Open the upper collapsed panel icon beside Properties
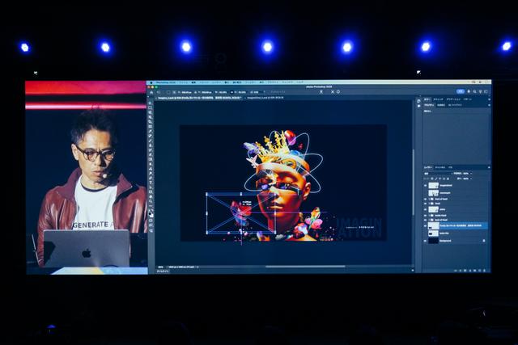The width and height of the screenshot is (518, 345). tap(419, 101)
